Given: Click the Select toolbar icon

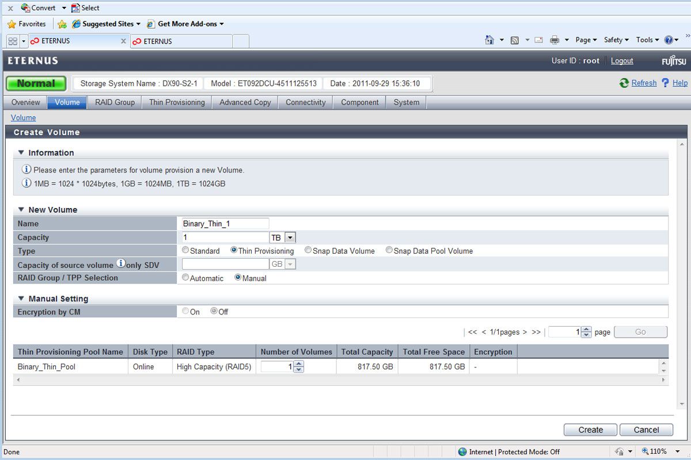Looking at the screenshot, I should pos(75,8).
